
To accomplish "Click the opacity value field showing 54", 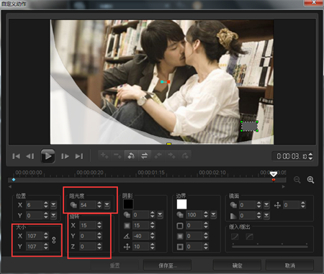I will coord(88,205).
